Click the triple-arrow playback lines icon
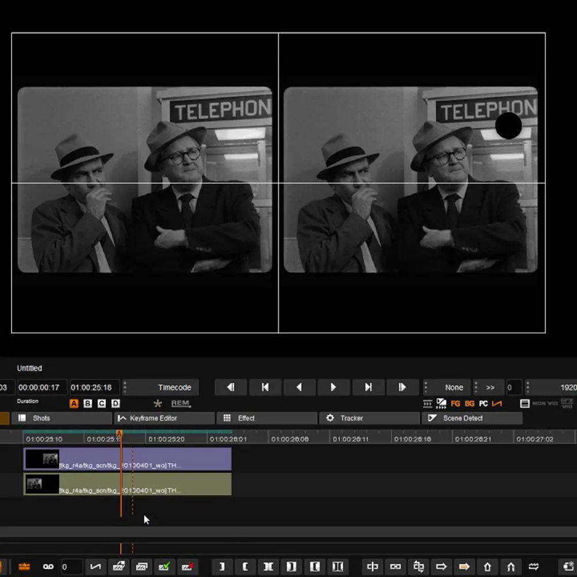Viewport: 577px width, 577px height. pos(428,404)
